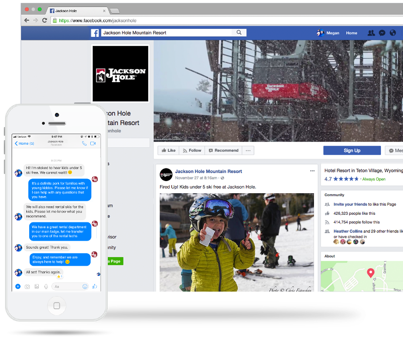This screenshot has width=403, height=349.
Task: Open Messenger icon in Facebook header
Action: click(x=382, y=33)
